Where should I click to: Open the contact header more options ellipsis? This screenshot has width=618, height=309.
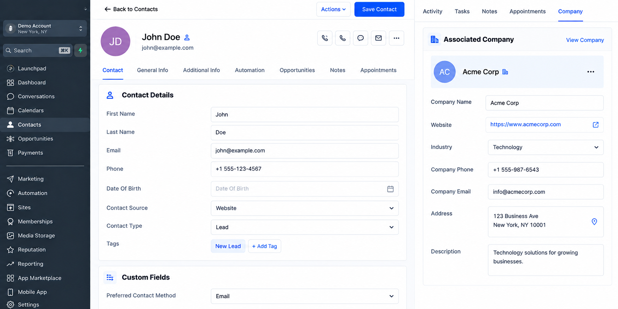coord(396,38)
